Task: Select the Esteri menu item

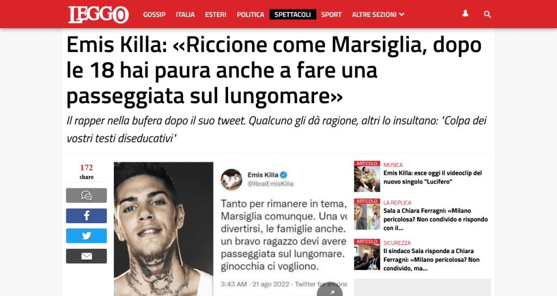Action: click(x=216, y=15)
